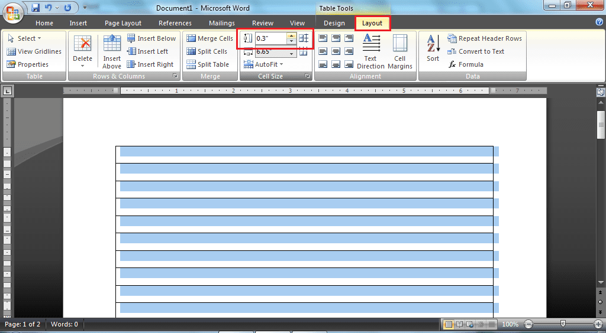The image size is (606, 333).
Task: Click Convert to Text
Action: [x=476, y=51]
